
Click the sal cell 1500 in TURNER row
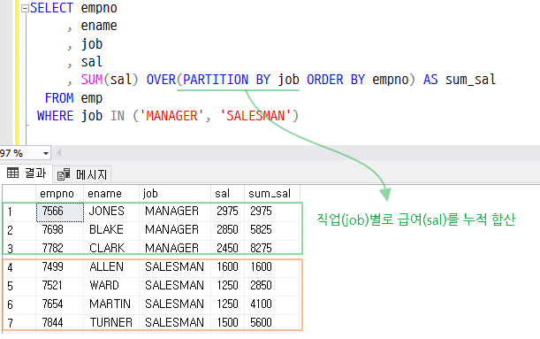[x=227, y=323]
